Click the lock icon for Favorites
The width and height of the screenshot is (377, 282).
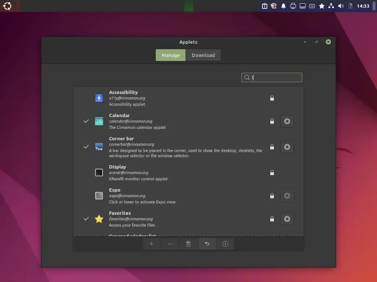tap(272, 219)
